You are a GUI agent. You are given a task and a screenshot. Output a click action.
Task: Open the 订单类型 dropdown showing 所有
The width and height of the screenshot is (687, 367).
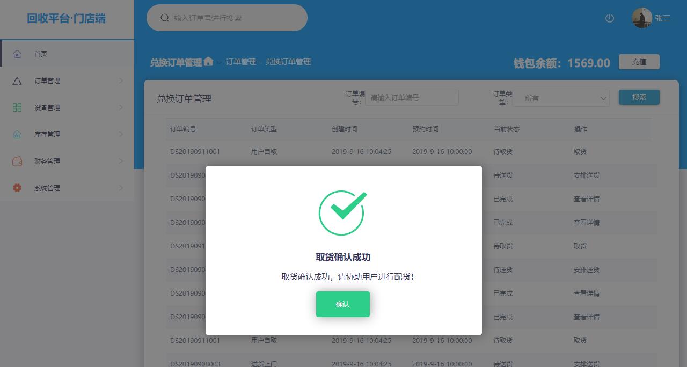561,98
